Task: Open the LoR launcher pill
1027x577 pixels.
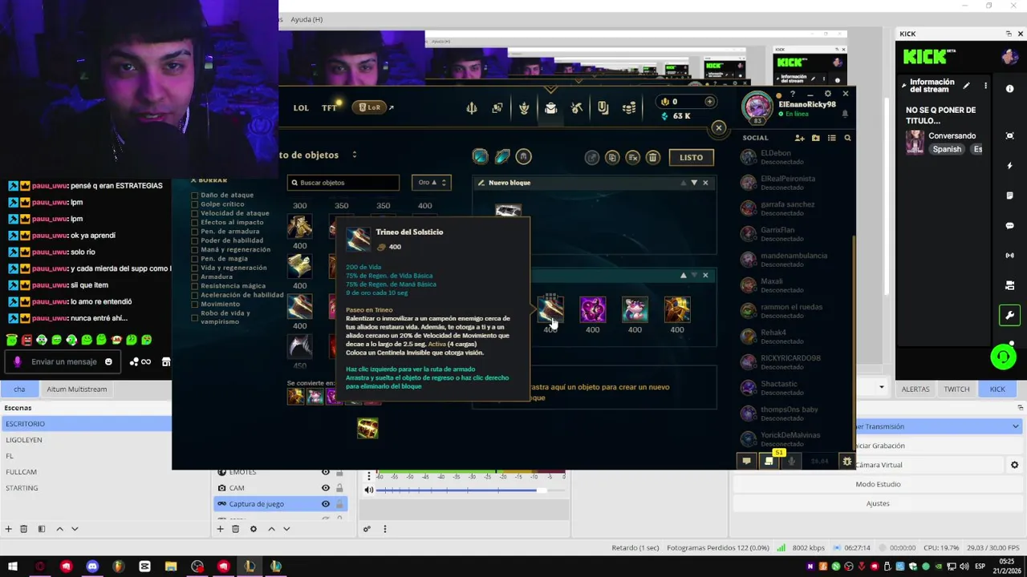Action: pyautogui.click(x=370, y=107)
